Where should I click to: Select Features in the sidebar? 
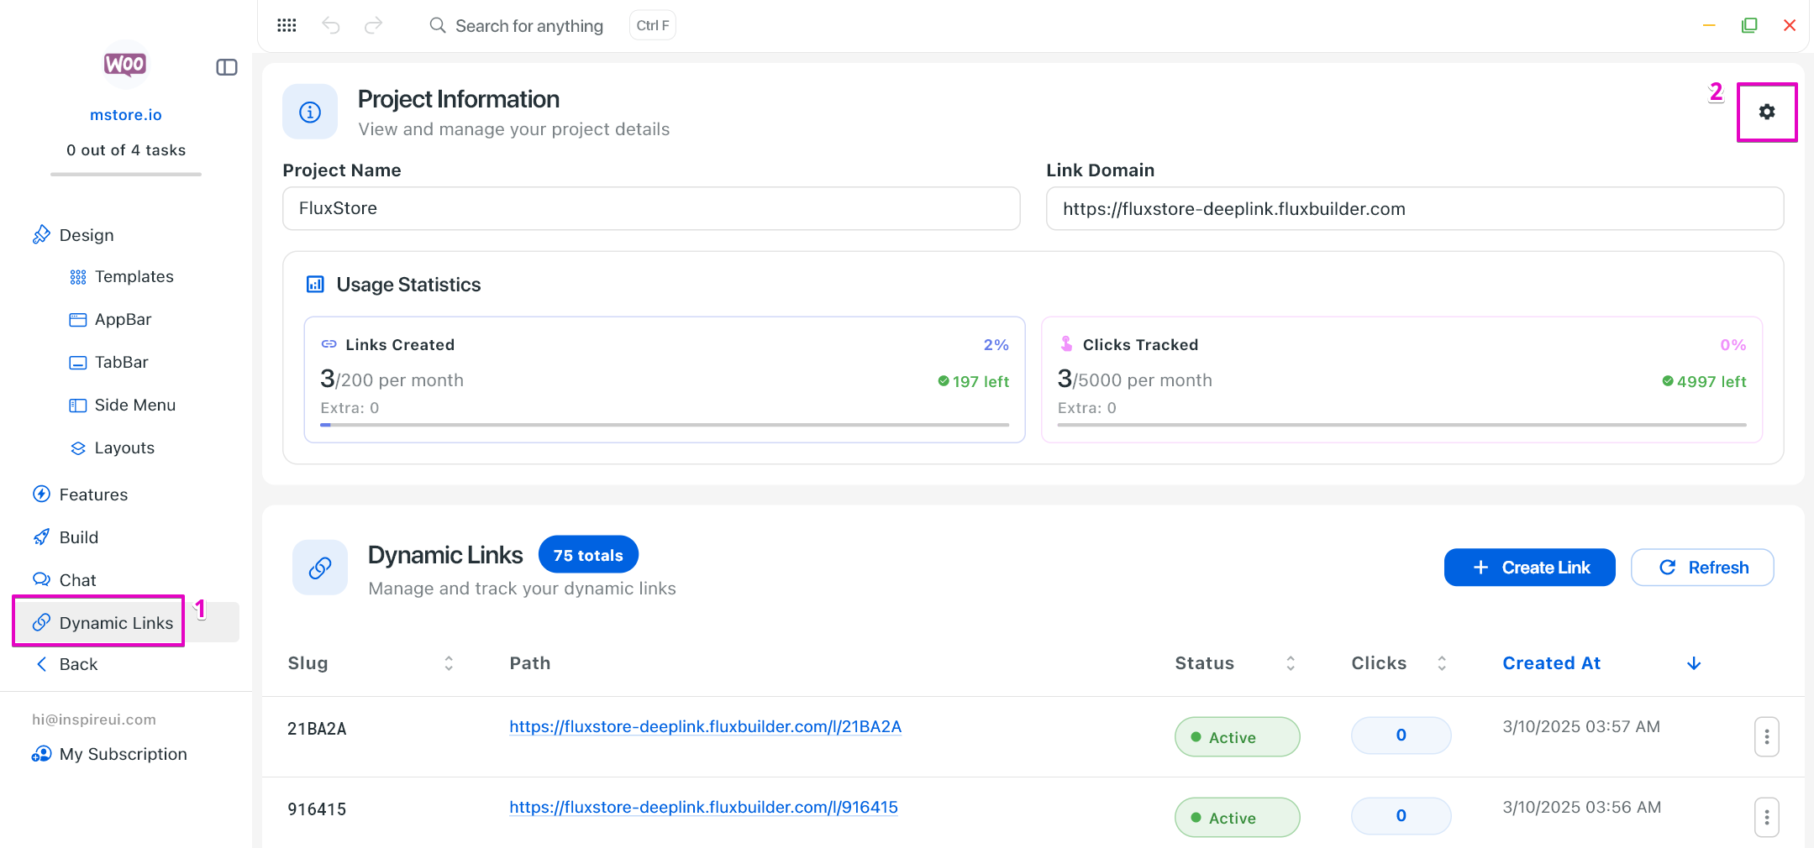(93, 495)
